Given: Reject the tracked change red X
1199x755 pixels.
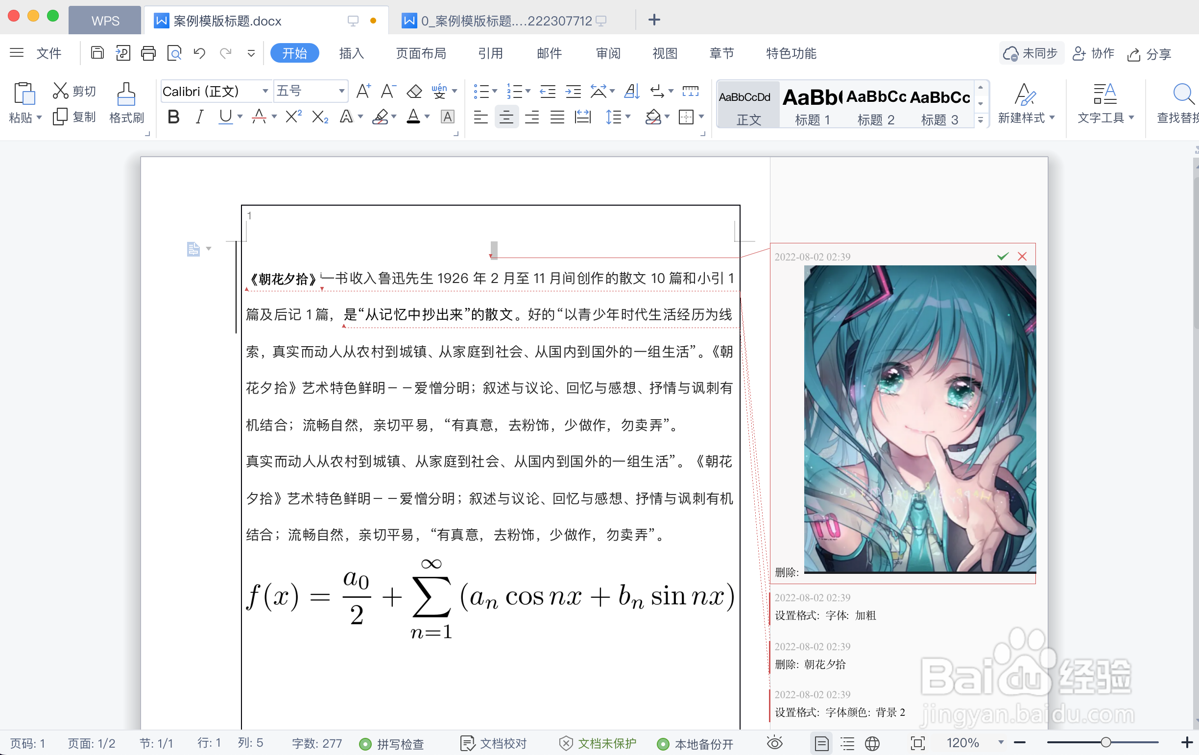Looking at the screenshot, I should pyautogui.click(x=1022, y=256).
